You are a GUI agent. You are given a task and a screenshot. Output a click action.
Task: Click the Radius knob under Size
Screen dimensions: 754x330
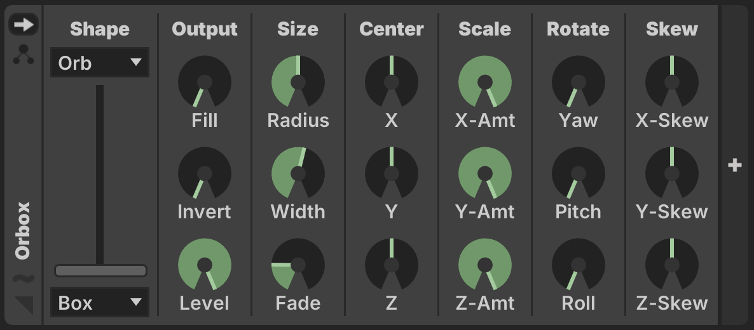click(298, 82)
